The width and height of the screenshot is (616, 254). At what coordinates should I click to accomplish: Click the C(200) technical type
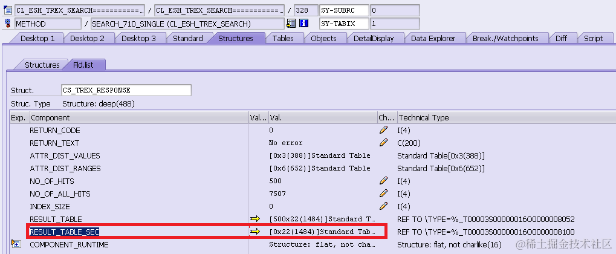409,143
